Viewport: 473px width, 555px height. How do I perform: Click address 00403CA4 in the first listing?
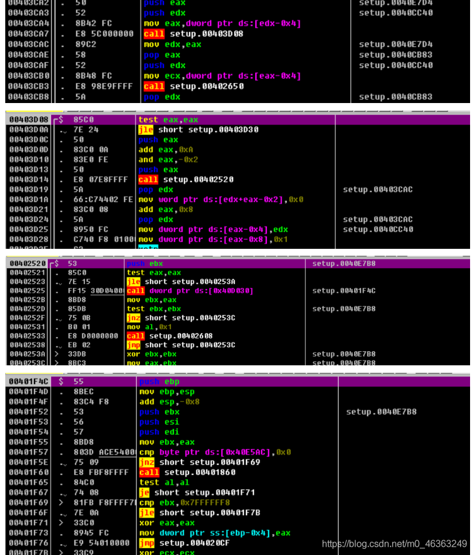click(28, 23)
